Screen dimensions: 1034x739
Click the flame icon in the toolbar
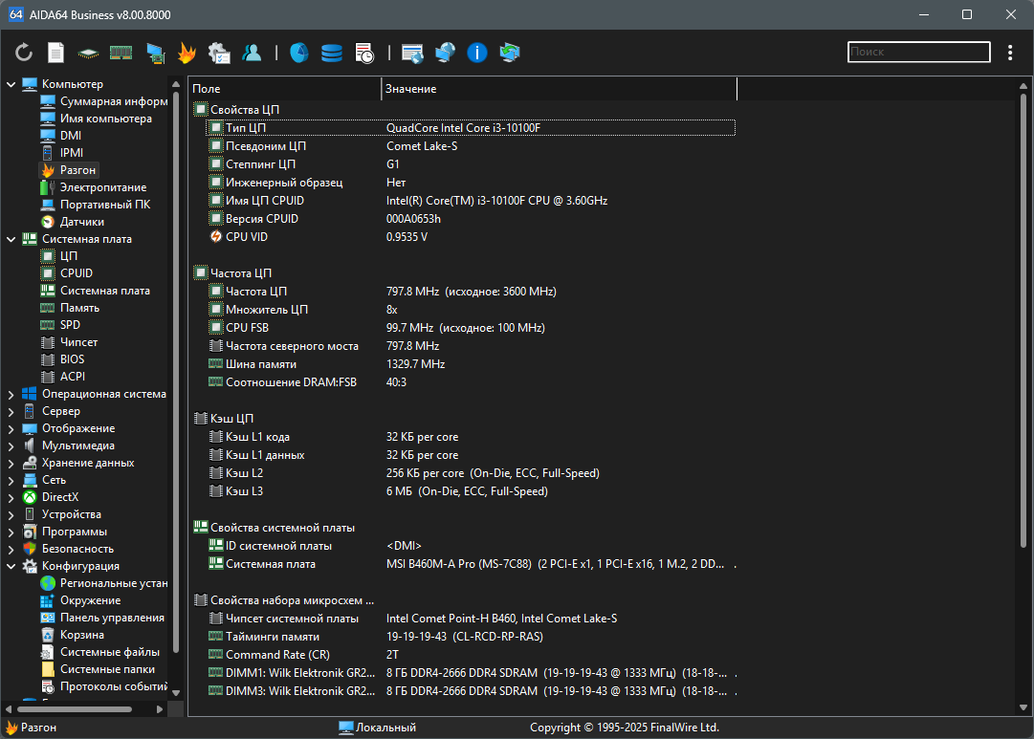tap(187, 52)
